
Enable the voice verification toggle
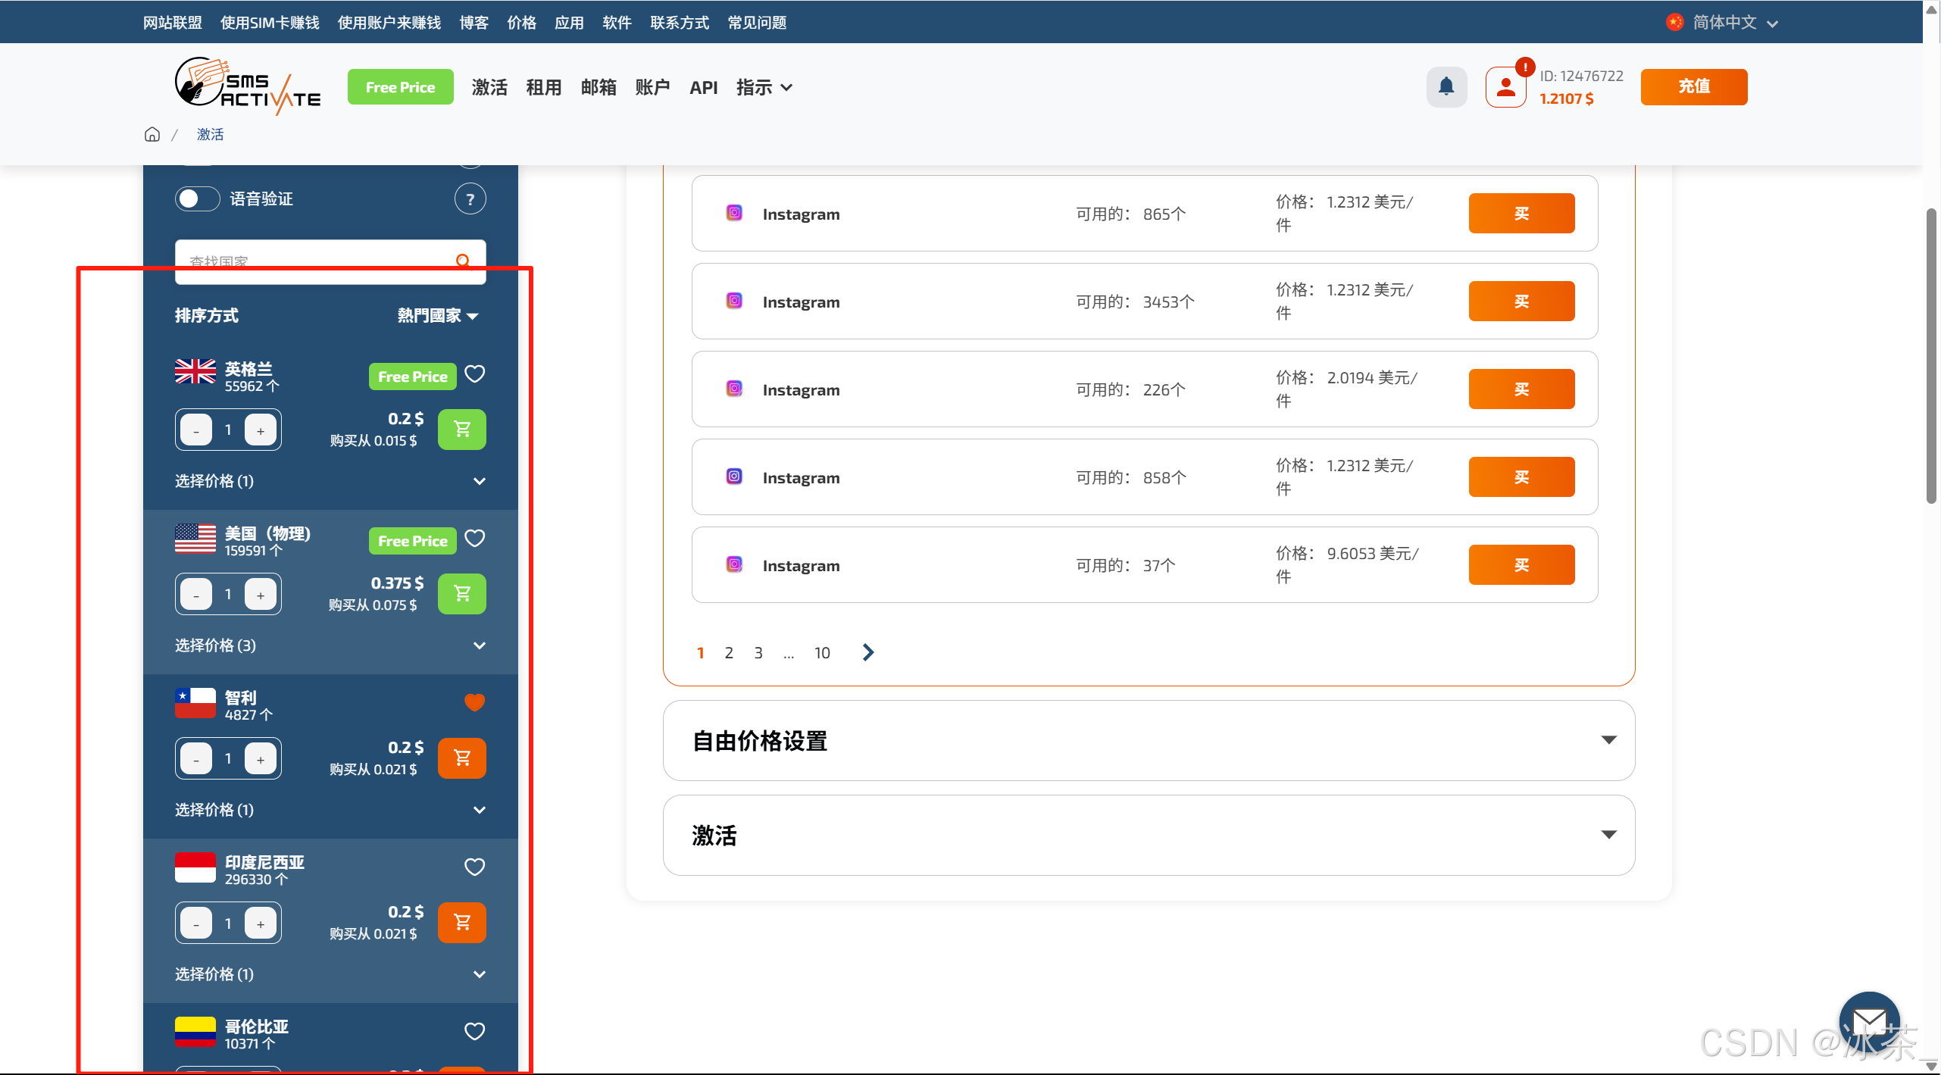[x=198, y=199]
